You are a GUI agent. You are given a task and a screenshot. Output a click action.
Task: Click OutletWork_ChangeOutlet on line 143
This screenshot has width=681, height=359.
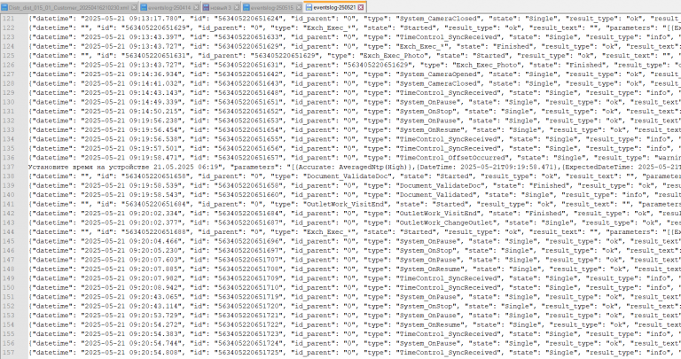(x=447, y=222)
